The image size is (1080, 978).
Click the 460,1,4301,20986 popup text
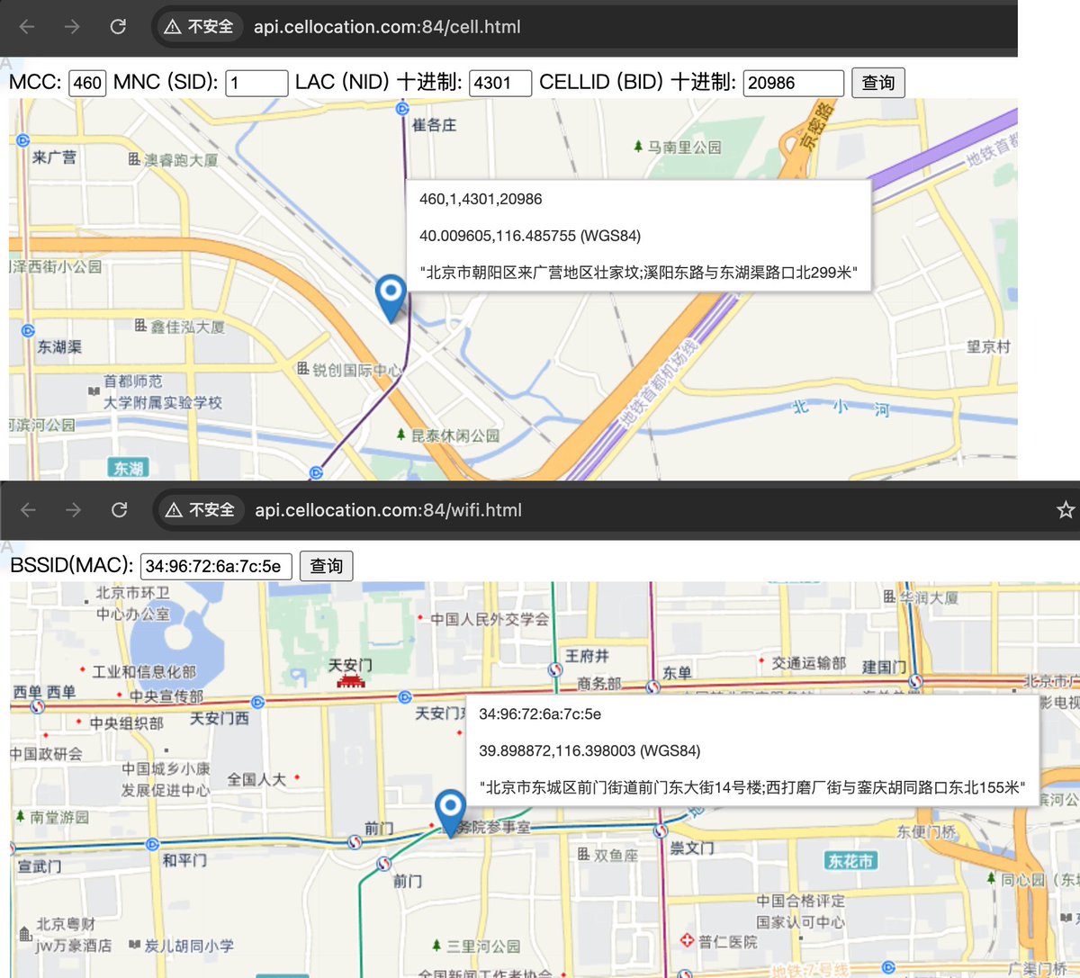[x=481, y=199]
